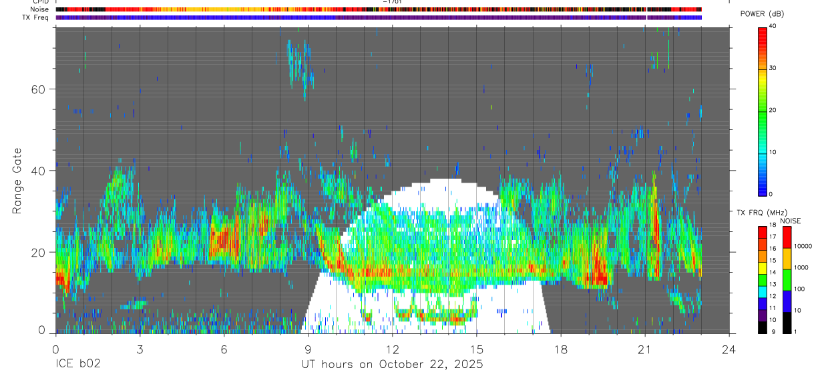Click the 20 tick on POWER colorbar
Viewport: 820px width, 378px height.
(x=773, y=110)
